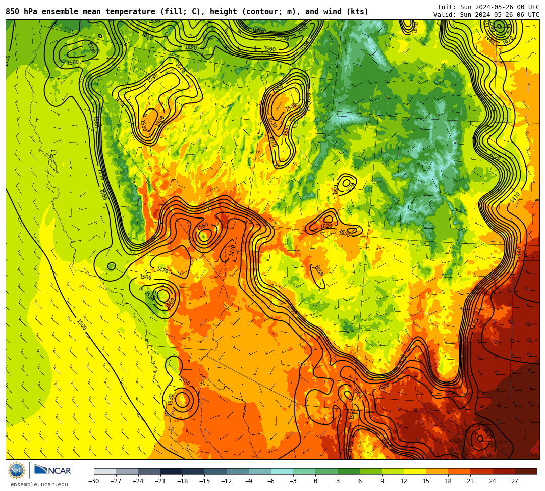Click the -12 colorbar tick label
Screen dimensions: 545x491
pos(227,481)
